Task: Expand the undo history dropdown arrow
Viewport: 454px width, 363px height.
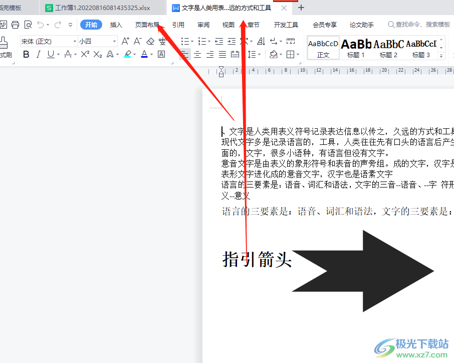Action: pyautogui.click(x=48, y=25)
